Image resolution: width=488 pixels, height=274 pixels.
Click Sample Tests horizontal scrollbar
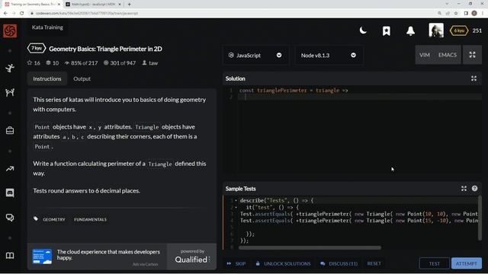tap(310, 247)
